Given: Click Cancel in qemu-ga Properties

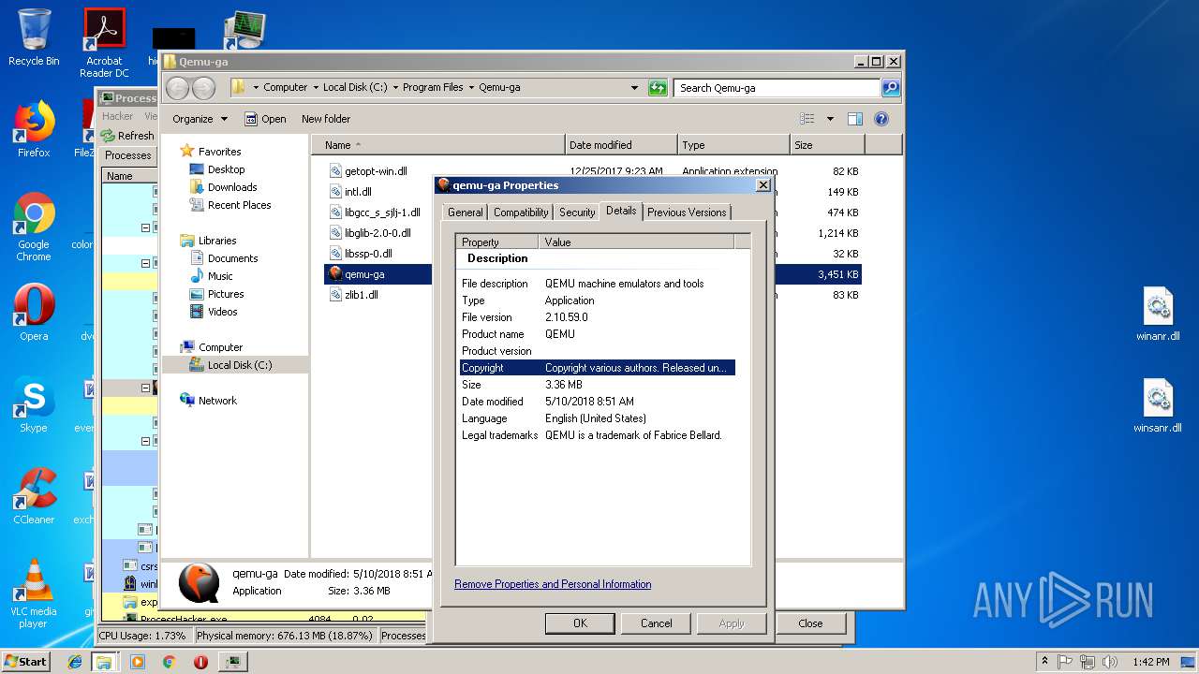Looking at the screenshot, I should pos(656,623).
